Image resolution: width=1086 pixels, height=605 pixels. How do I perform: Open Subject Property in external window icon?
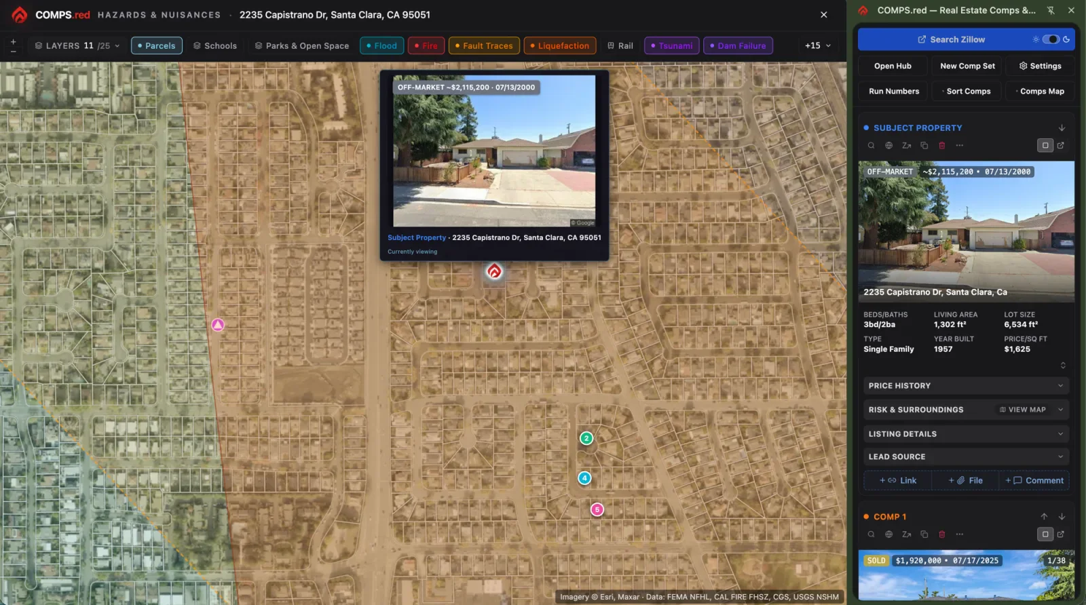[1061, 145]
